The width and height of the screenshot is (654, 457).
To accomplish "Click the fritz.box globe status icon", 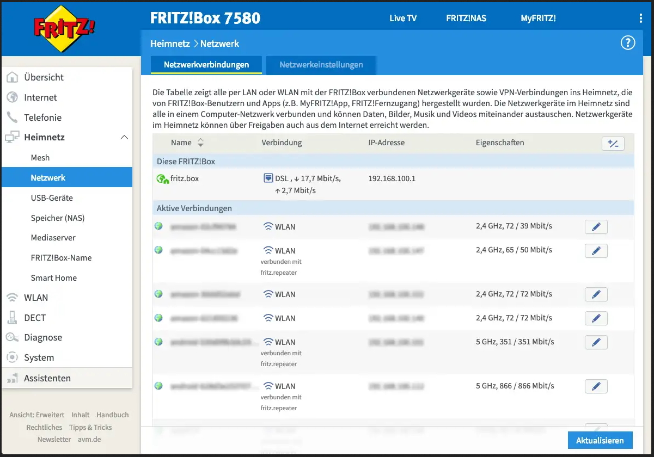I will 162,178.
